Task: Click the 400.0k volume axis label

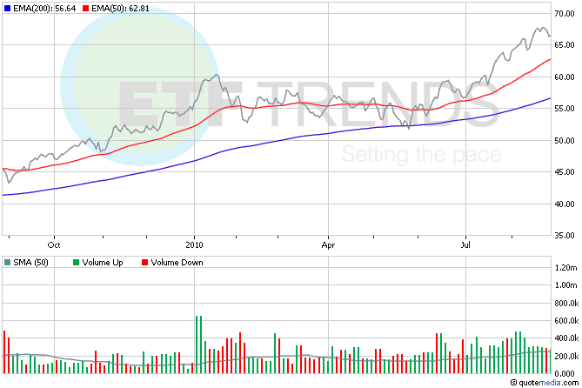Action: [566, 338]
